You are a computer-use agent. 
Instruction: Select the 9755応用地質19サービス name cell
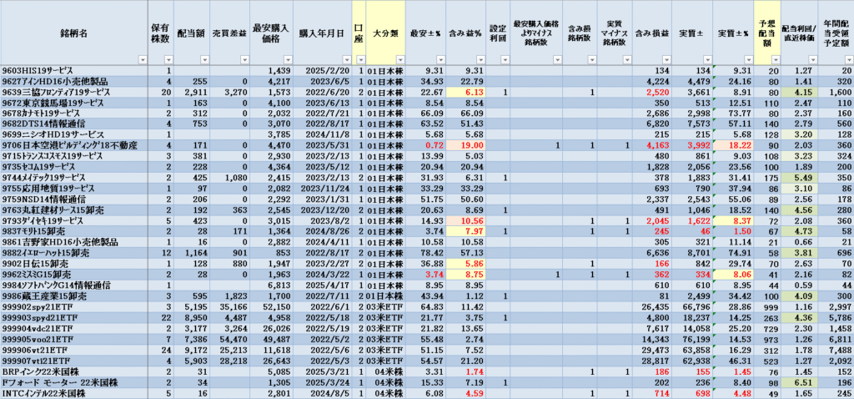tap(74, 188)
